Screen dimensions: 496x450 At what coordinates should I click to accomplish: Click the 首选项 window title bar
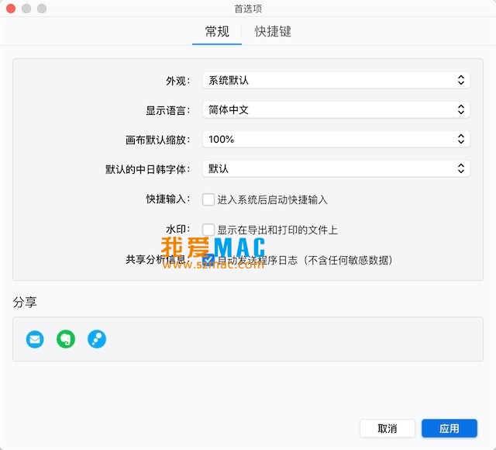[x=248, y=9]
